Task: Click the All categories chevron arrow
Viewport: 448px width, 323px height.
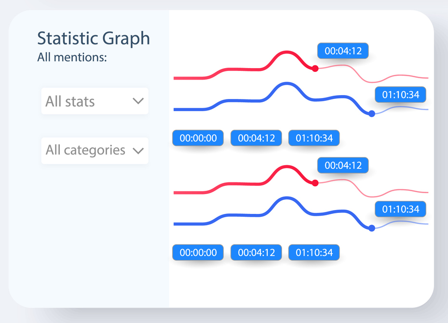Action: tap(138, 151)
